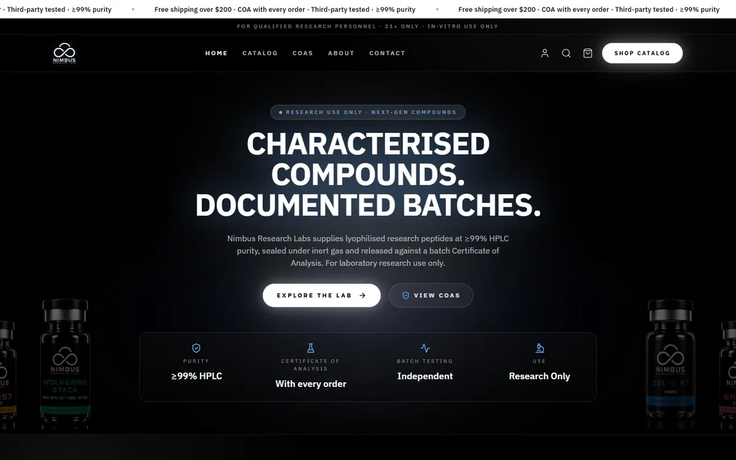Viewport: 736px width, 460px height.
Task: Select the 10MG vial image on right
Action: pyautogui.click(x=670, y=364)
